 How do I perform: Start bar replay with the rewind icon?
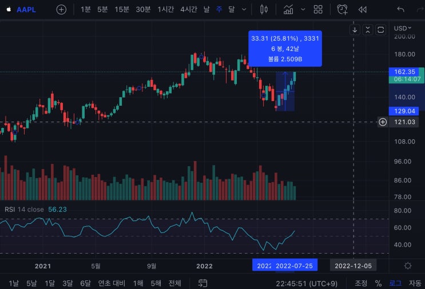pyautogui.click(x=363, y=10)
